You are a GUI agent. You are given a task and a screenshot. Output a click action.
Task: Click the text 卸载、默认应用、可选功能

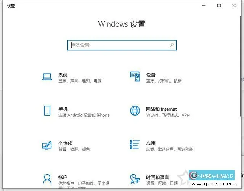[x=170, y=149]
